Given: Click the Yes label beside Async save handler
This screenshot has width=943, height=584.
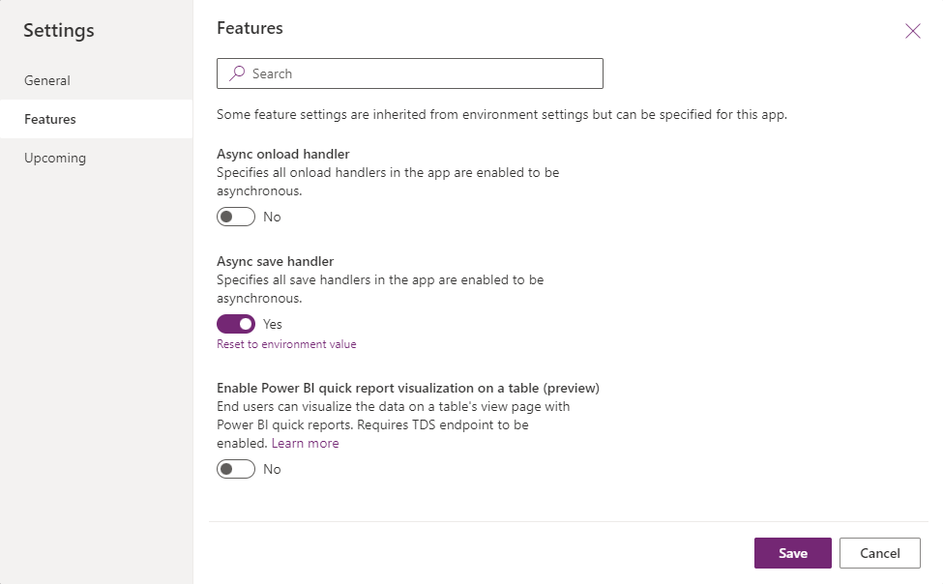Looking at the screenshot, I should point(272,324).
